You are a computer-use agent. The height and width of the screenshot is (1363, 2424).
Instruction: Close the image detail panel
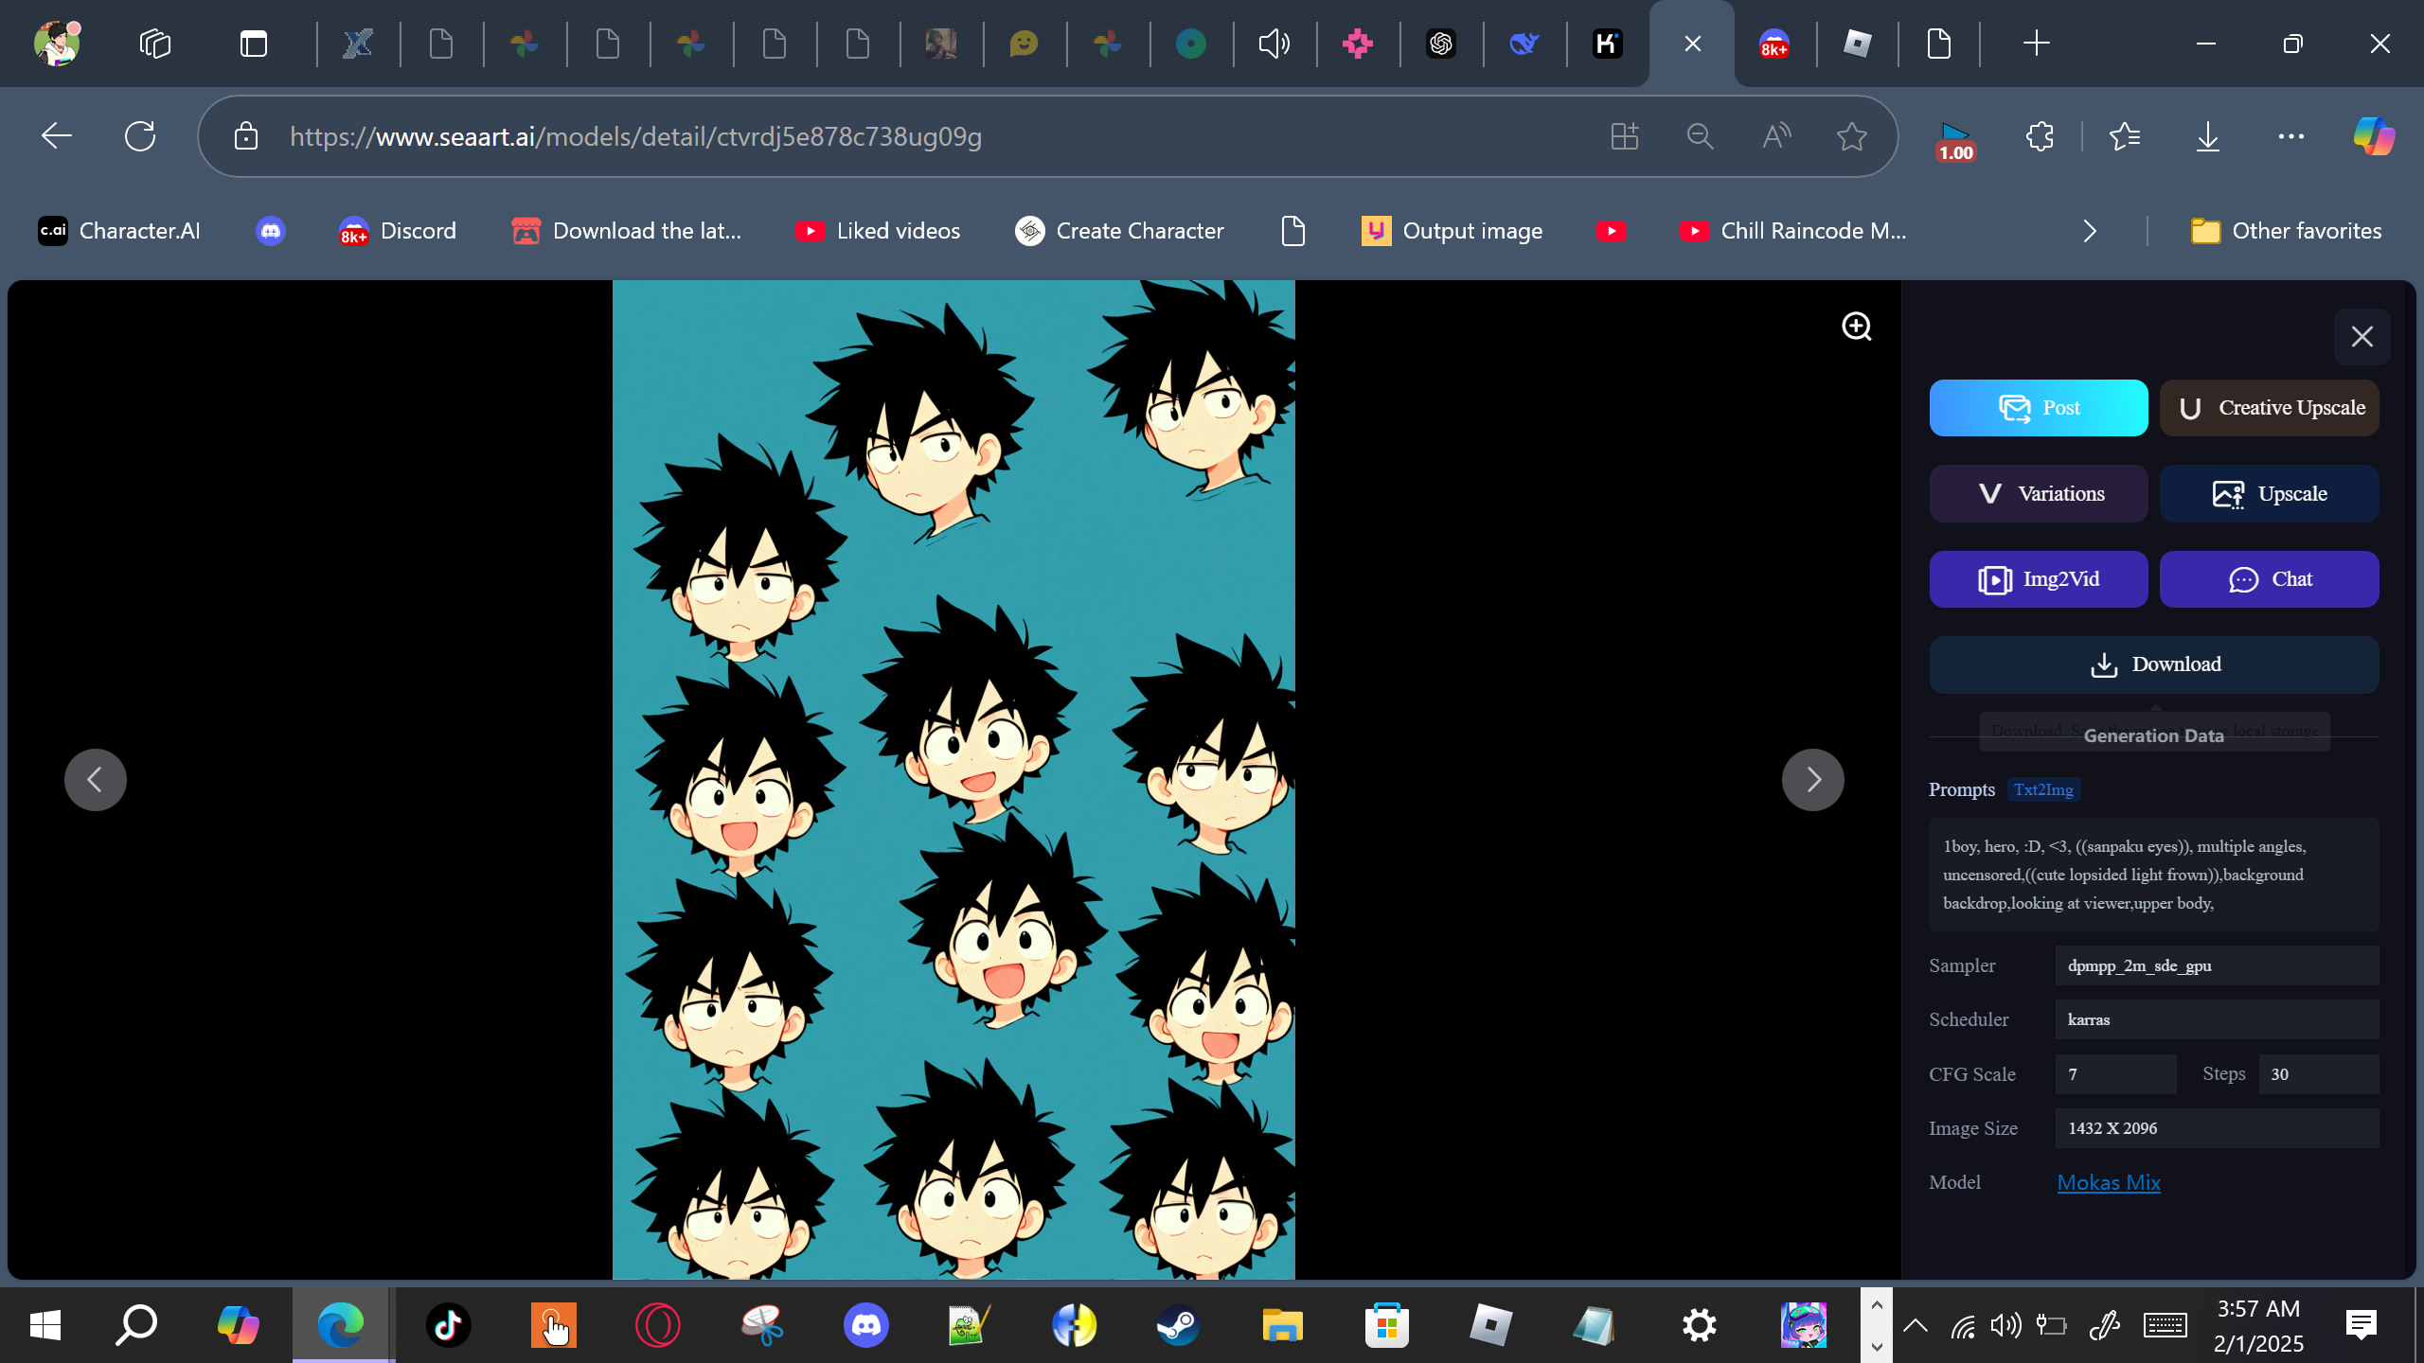pyautogui.click(x=2362, y=337)
